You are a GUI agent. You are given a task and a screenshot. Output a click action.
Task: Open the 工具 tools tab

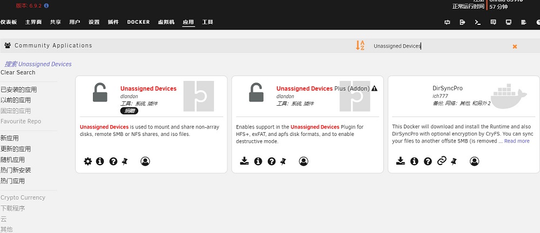[x=208, y=22]
